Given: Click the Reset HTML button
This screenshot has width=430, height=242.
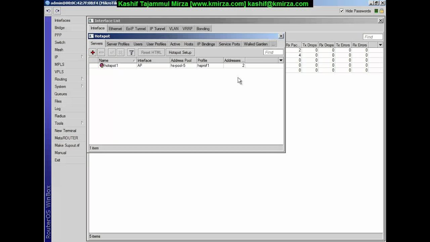Looking at the screenshot, I should (x=151, y=52).
